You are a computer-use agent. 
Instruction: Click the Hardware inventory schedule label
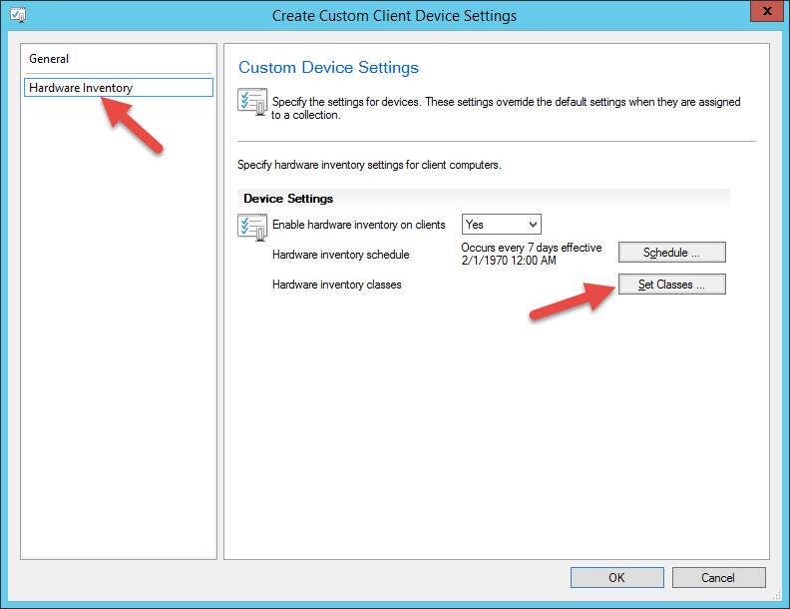click(340, 255)
